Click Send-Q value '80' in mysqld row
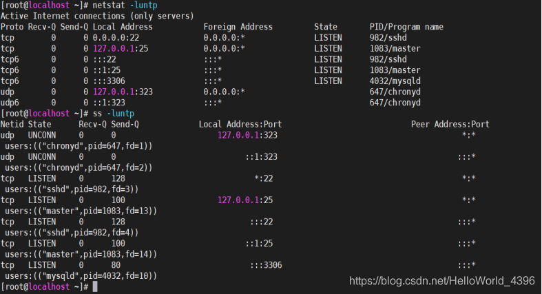The image size is (542, 294). point(116,265)
